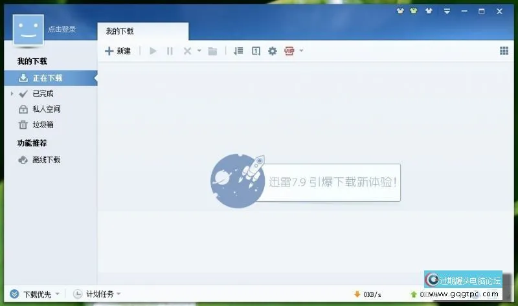Click the red VIP icon
518x306 pixels.
pyautogui.click(x=289, y=51)
